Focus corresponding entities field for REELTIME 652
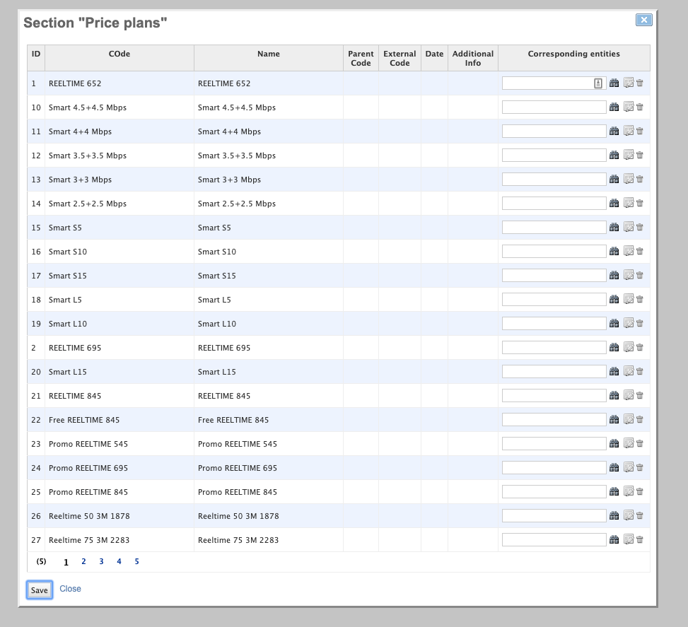 click(554, 83)
